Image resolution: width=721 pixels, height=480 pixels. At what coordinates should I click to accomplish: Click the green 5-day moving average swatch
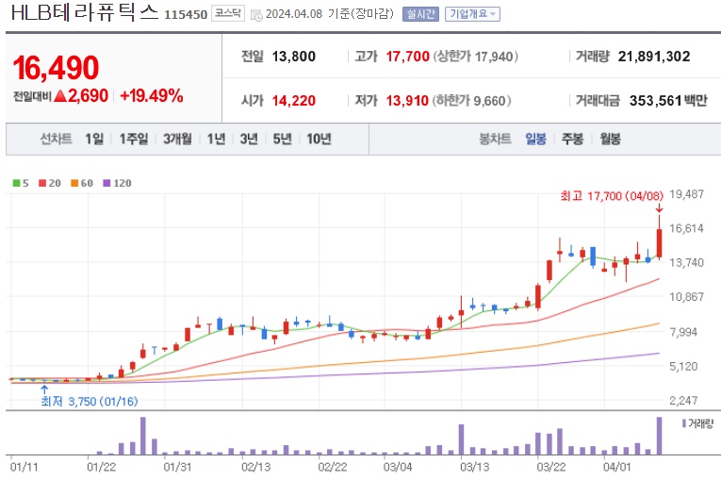[17, 183]
